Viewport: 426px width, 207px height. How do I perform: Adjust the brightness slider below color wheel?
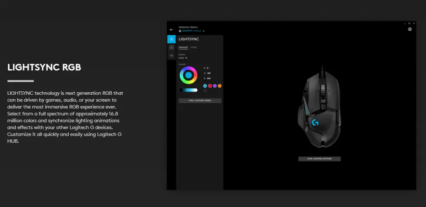click(x=189, y=90)
